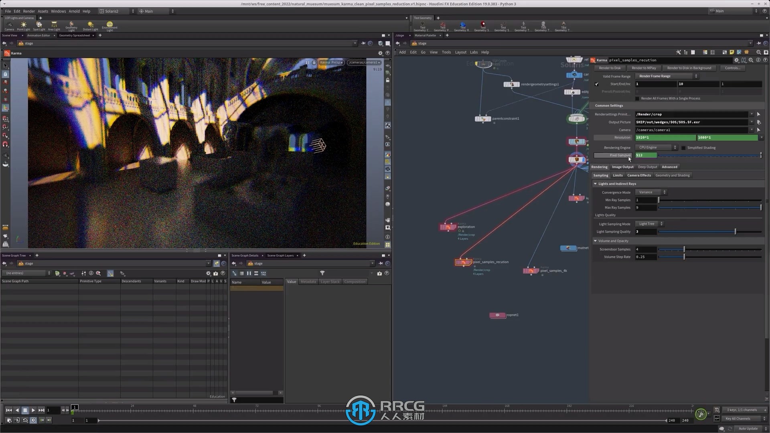Click the matnet node icon
The width and height of the screenshot is (770, 433).
[568, 248]
